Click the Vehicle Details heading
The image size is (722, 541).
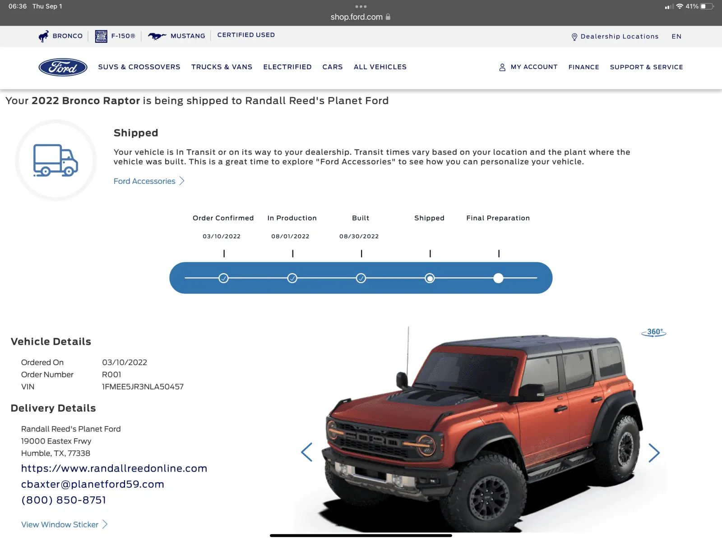pos(51,342)
